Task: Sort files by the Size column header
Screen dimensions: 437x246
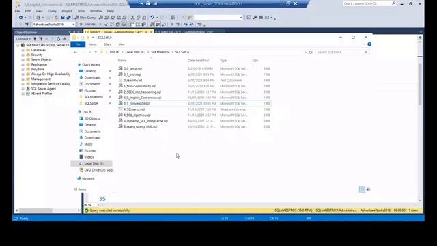Action: pyautogui.click(x=255, y=61)
